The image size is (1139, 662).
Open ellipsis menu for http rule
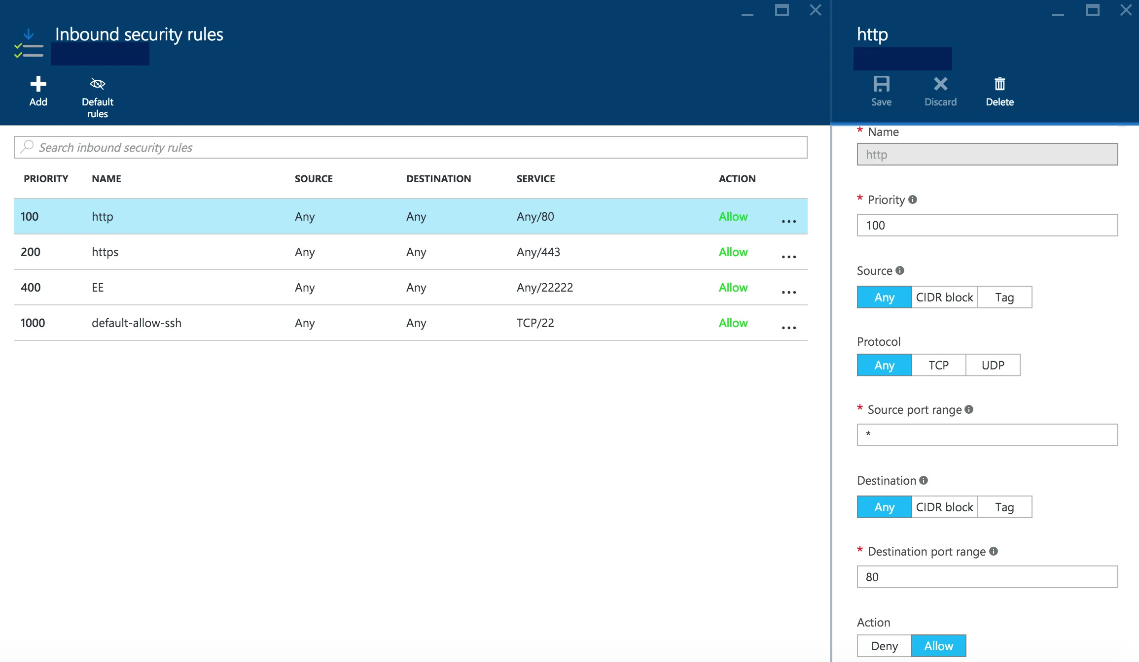tap(788, 221)
